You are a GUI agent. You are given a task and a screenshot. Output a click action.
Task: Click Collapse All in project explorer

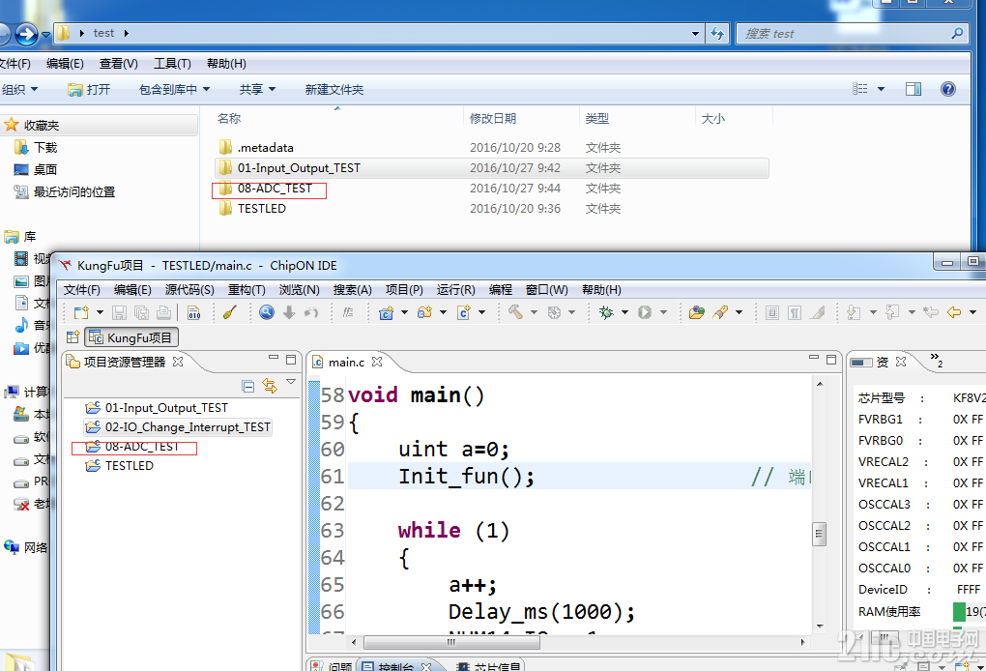pos(248,386)
